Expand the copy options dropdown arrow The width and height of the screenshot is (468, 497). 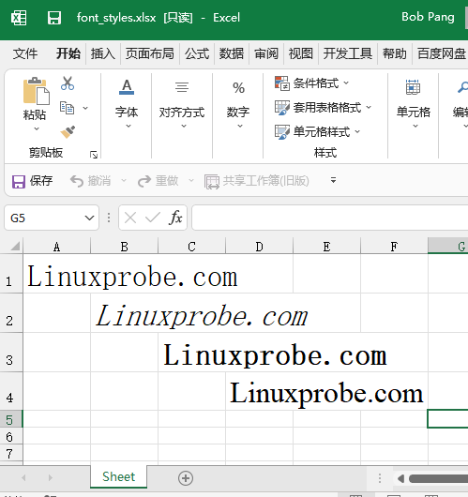(x=85, y=108)
